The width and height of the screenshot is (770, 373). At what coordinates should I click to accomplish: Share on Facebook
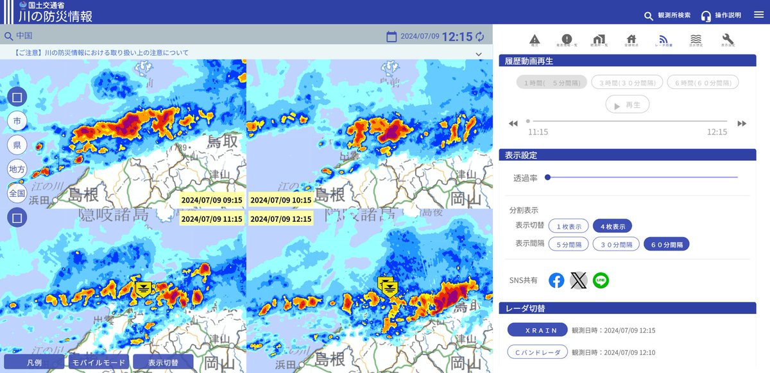pyautogui.click(x=556, y=280)
